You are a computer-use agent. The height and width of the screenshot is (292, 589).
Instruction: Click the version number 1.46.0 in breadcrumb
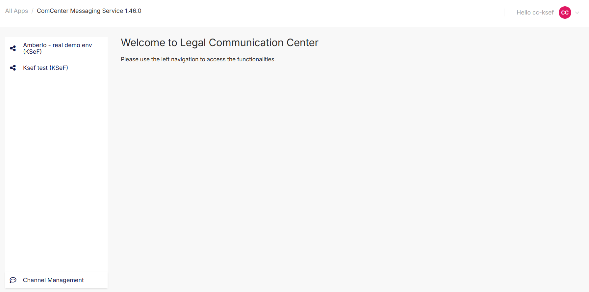133,11
